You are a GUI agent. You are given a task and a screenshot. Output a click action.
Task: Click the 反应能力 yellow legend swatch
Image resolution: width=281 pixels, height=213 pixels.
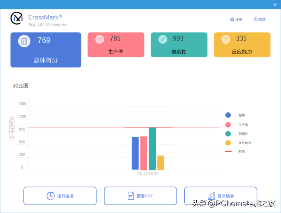pyautogui.click(x=228, y=143)
